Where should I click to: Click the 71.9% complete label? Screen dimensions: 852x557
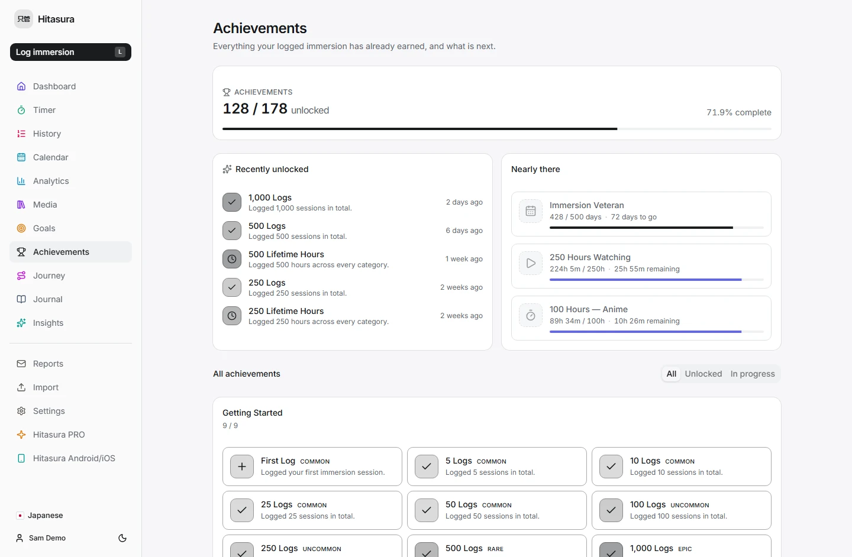(x=739, y=112)
